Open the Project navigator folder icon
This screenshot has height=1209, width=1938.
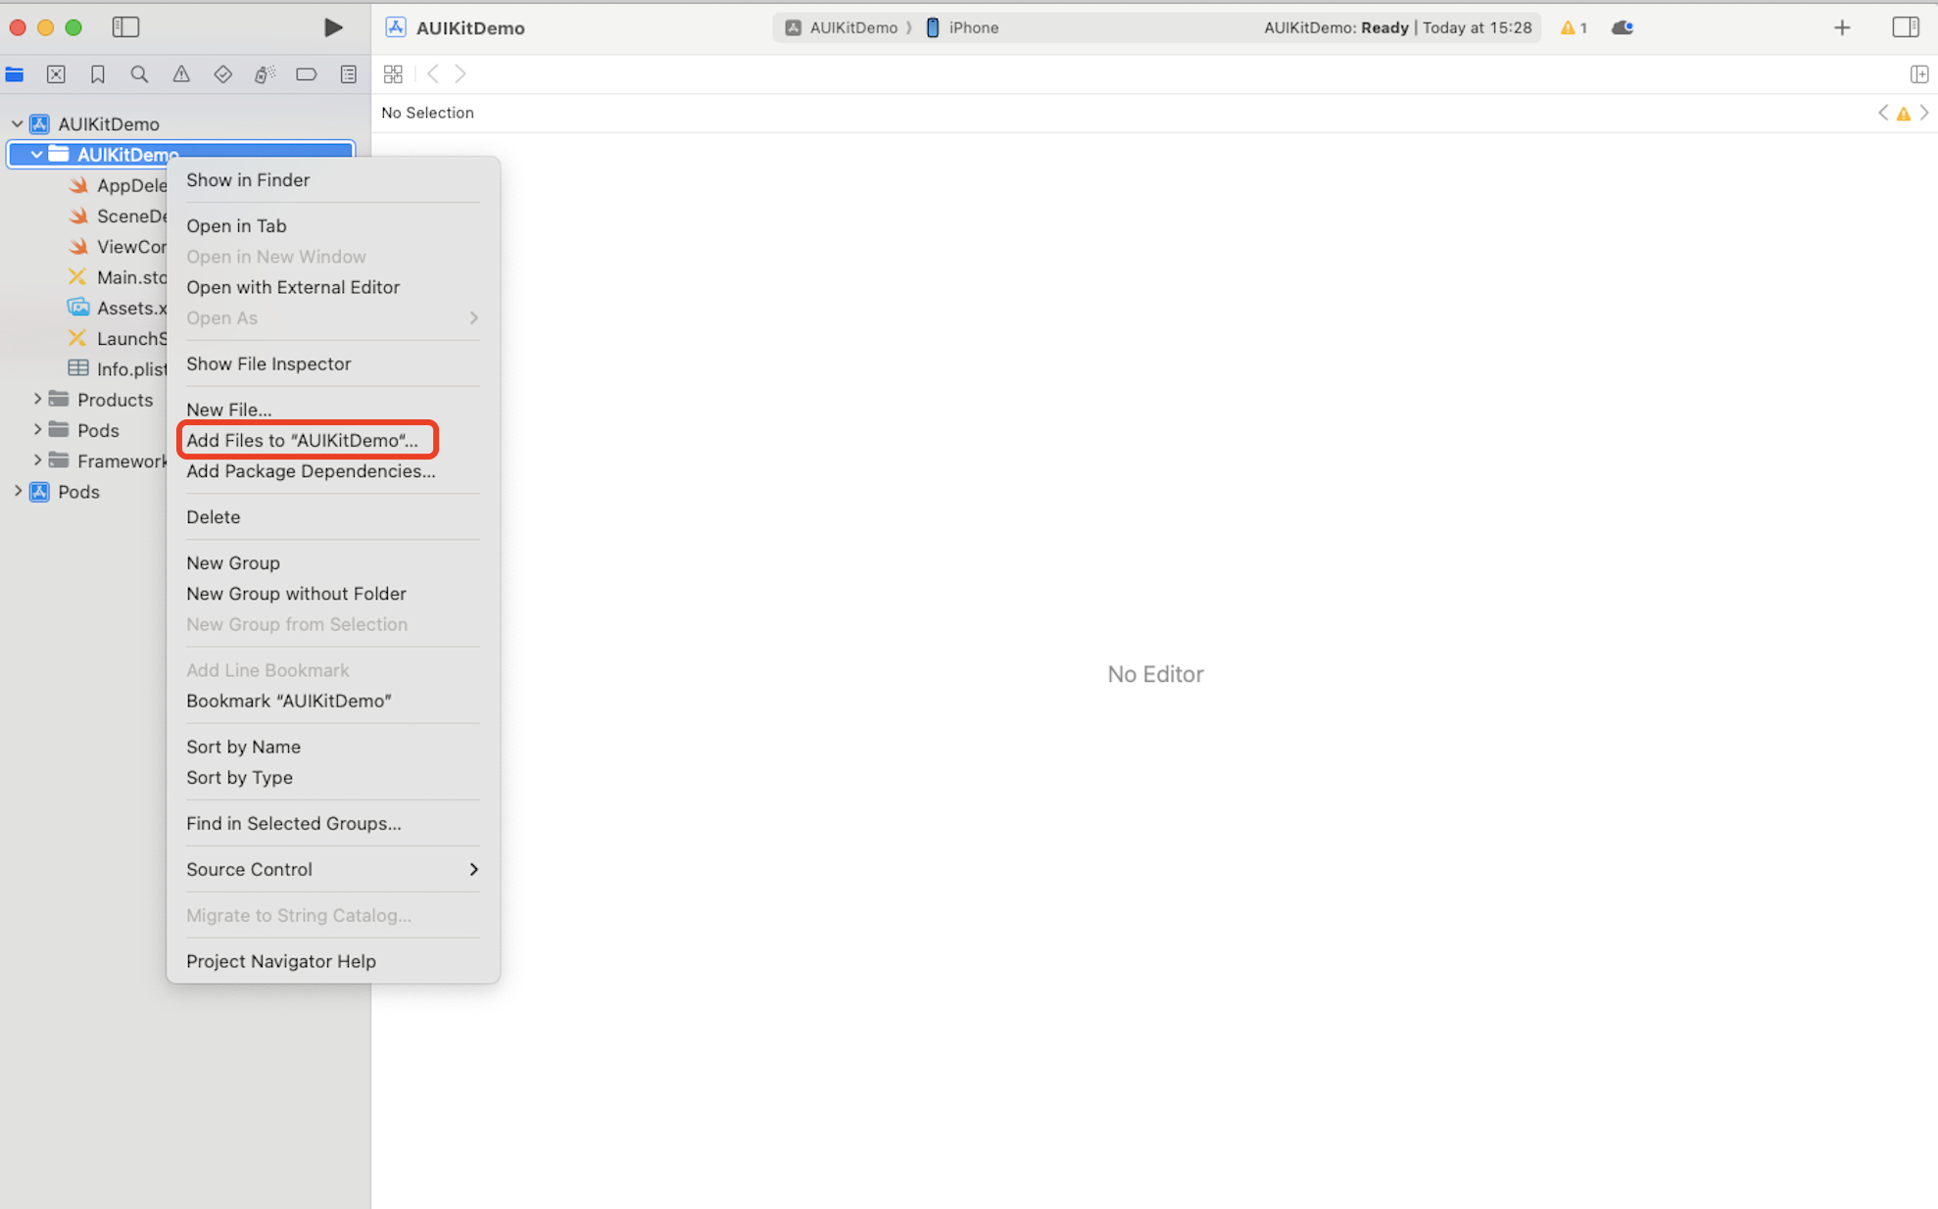point(15,74)
